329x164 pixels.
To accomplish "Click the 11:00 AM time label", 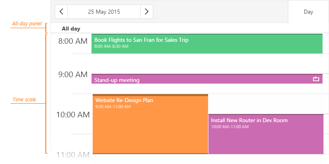I will pos(73,155).
